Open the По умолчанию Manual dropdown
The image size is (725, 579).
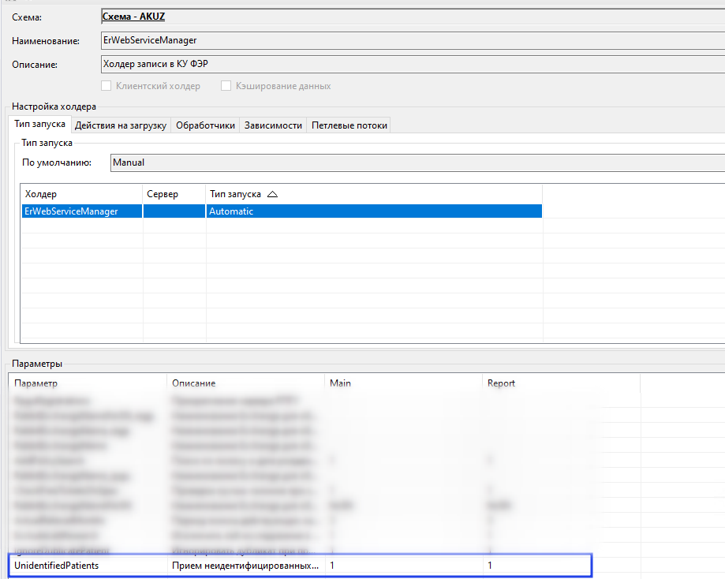(417, 162)
